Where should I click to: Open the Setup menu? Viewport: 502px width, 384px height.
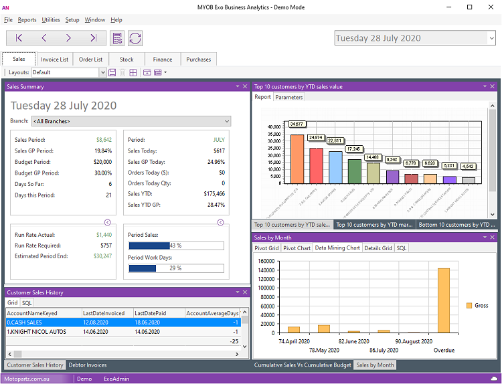(x=72, y=20)
